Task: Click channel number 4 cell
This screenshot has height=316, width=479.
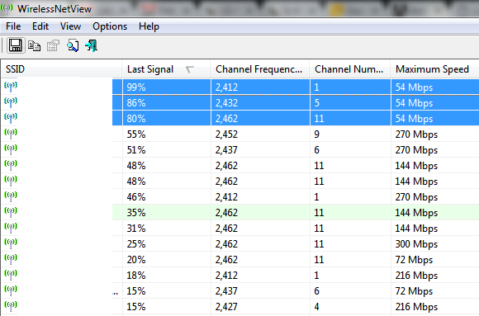Action: point(350,307)
